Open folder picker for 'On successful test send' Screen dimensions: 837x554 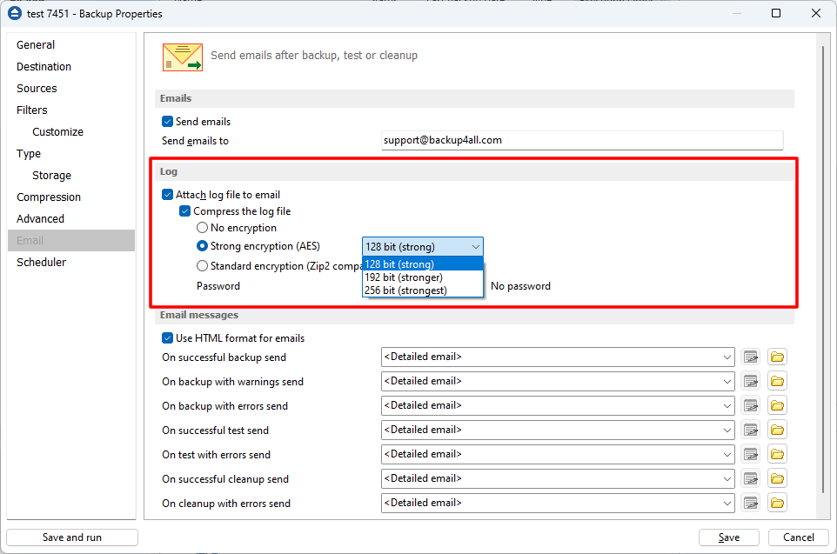coord(776,430)
